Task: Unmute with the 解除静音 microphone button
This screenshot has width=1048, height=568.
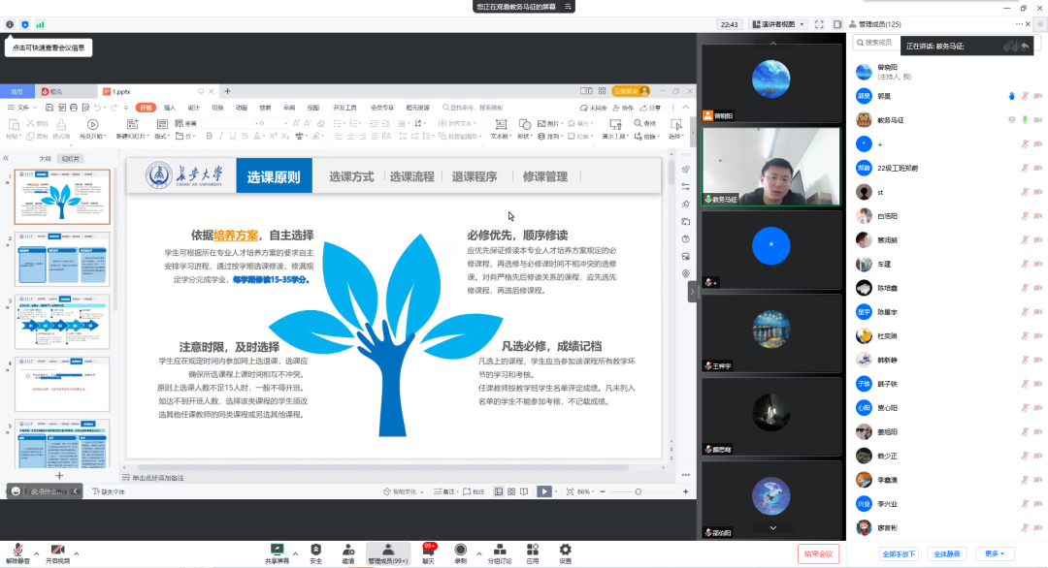Action: click(x=17, y=551)
